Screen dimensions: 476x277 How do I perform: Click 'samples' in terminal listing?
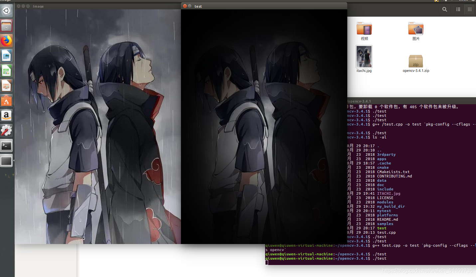pyautogui.click(x=385, y=224)
